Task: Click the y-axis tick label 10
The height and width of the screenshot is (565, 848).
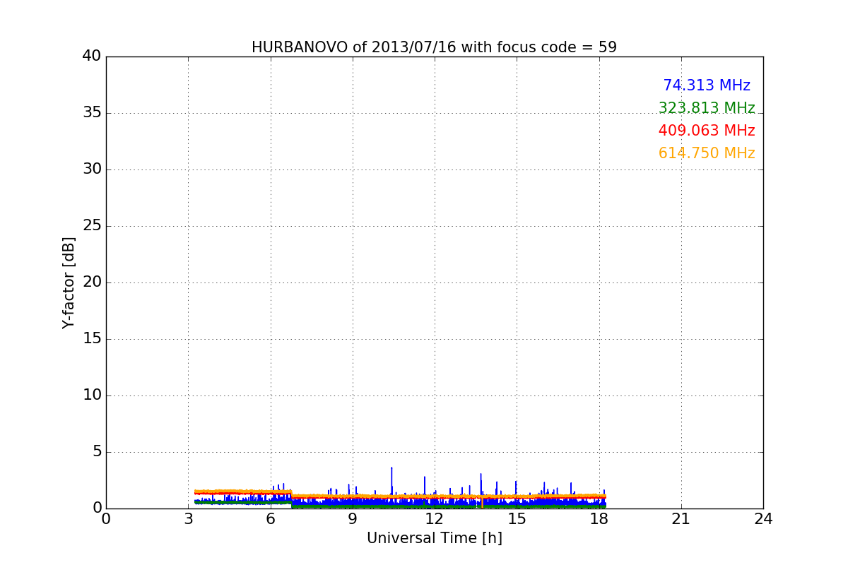Action: 92,395
